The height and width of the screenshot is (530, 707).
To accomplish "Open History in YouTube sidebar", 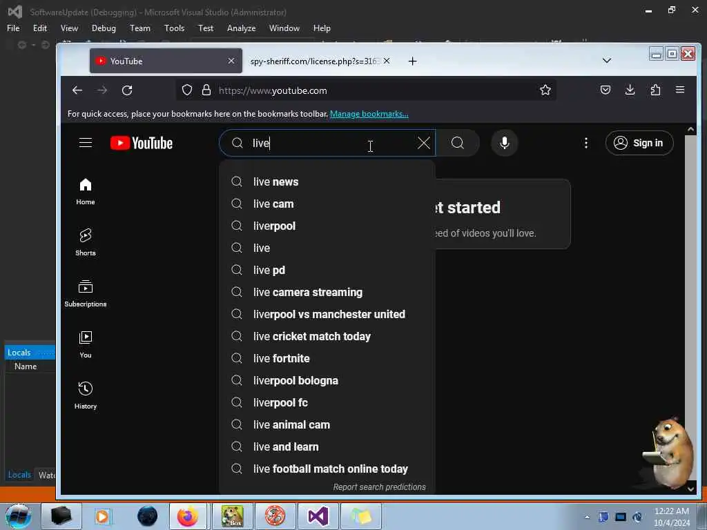I will coord(85,395).
